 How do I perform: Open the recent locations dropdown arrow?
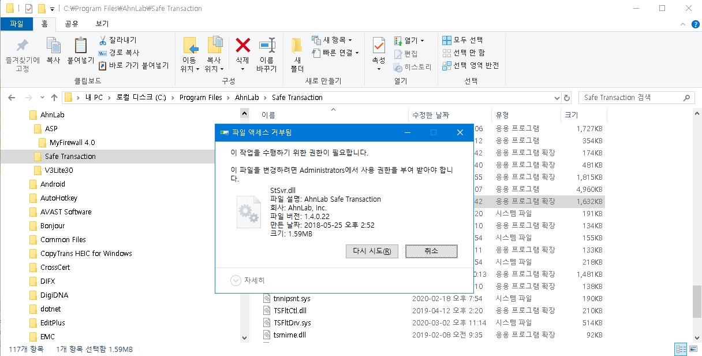coord(42,98)
